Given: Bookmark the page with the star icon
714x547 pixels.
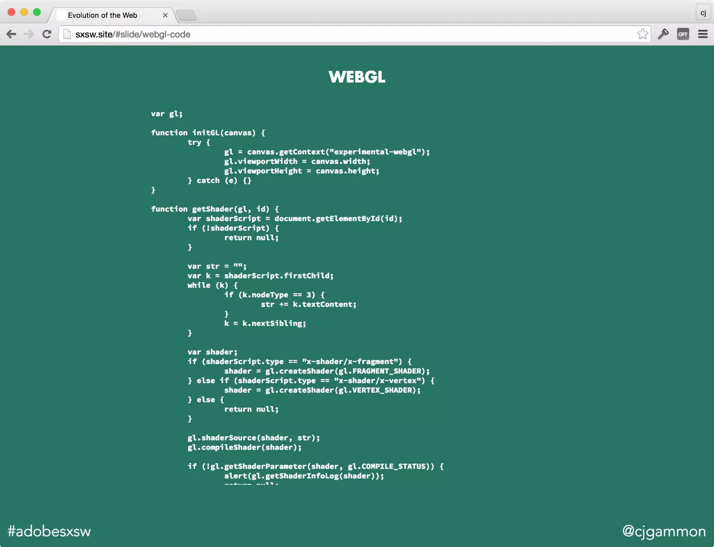Looking at the screenshot, I should click(x=642, y=34).
